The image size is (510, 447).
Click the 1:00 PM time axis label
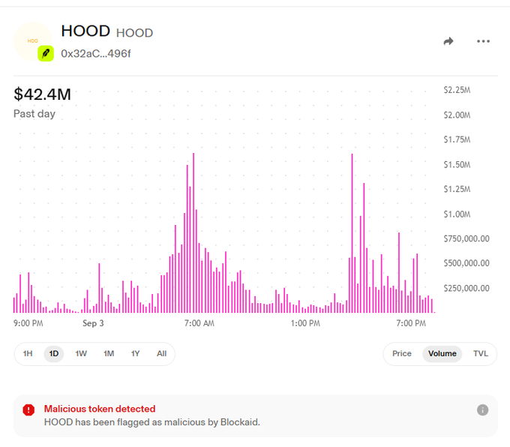point(305,323)
